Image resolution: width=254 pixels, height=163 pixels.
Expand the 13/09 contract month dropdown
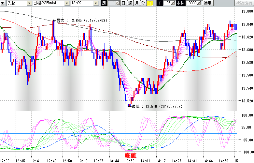96,3
